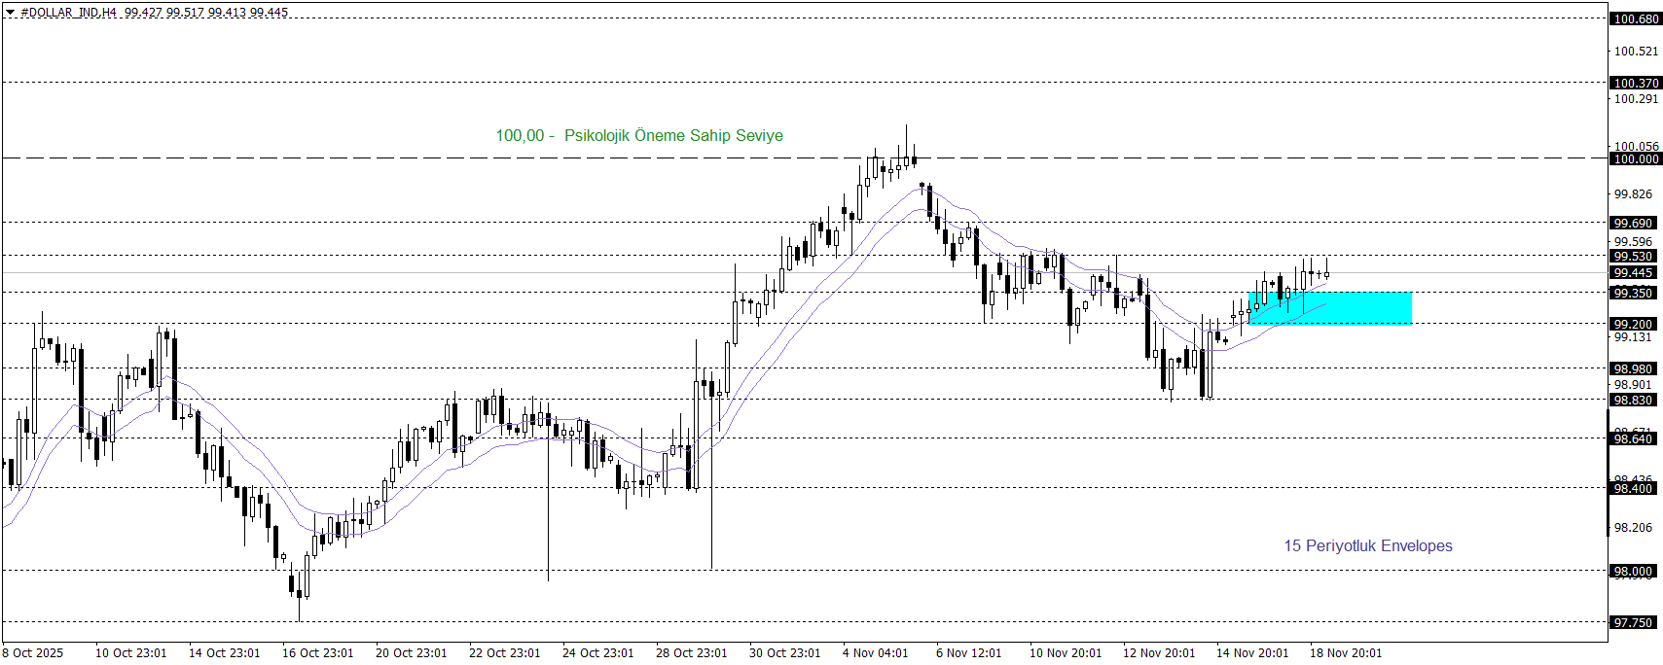
Task: Click the 98.980 price level tag
Action: click(x=1633, y=369)
